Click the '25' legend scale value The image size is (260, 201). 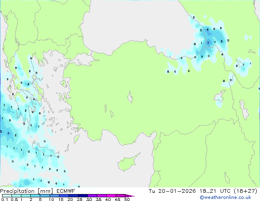click(80, 199)
